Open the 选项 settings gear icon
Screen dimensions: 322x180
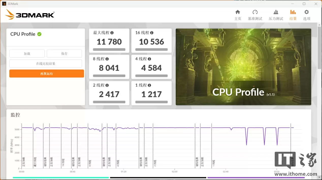[307, 15]
